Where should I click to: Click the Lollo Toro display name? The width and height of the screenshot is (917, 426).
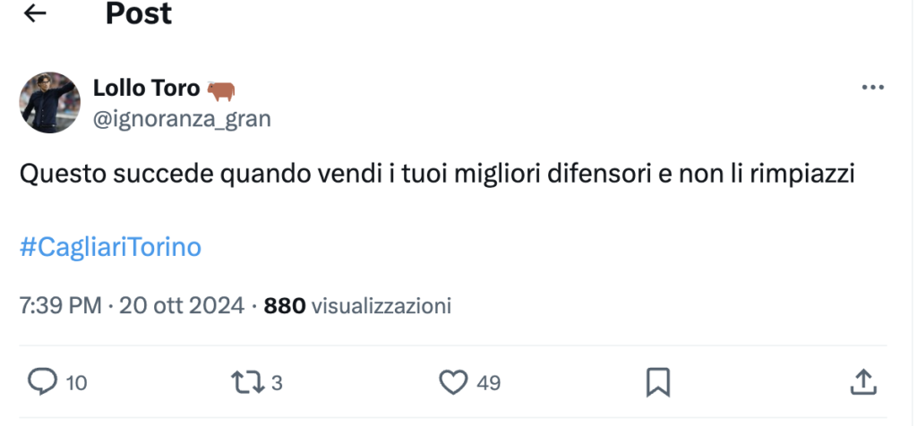click(x=147, y=89)
